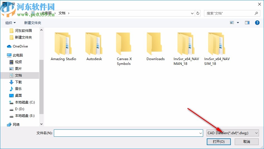
Task: Open drive D (D:) in the sidebar
Action: [17, 109]
